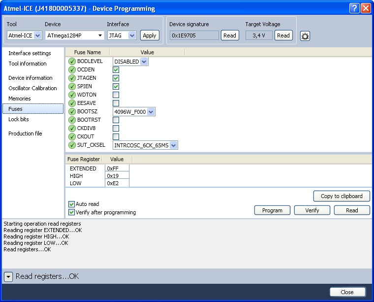
Task: Enable the WDTON fuse checkbox
Action: click(x=116, y=95)
